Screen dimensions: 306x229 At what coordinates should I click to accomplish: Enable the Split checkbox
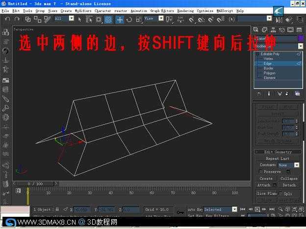point(280,193)
